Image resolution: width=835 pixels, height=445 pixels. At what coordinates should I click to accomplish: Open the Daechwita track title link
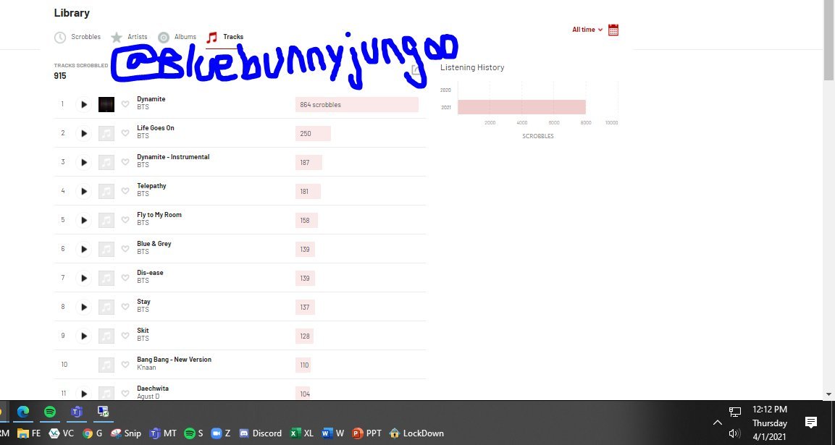[153, 388]
